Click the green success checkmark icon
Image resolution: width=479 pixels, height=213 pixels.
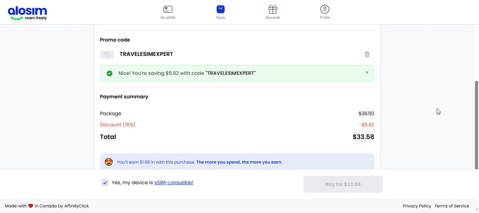click(110, 73)
